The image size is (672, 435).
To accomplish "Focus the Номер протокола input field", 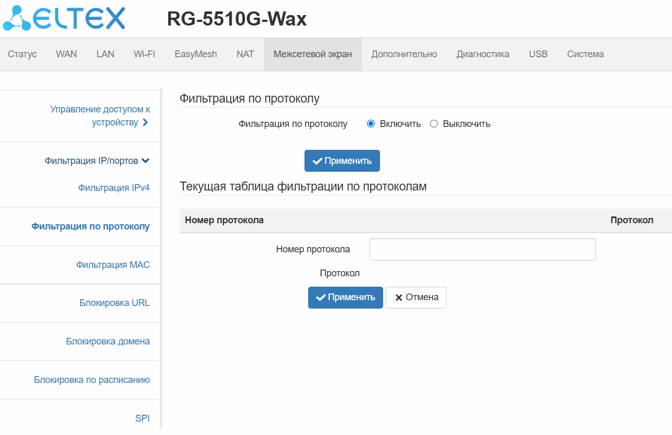I will tap(483, 249).
